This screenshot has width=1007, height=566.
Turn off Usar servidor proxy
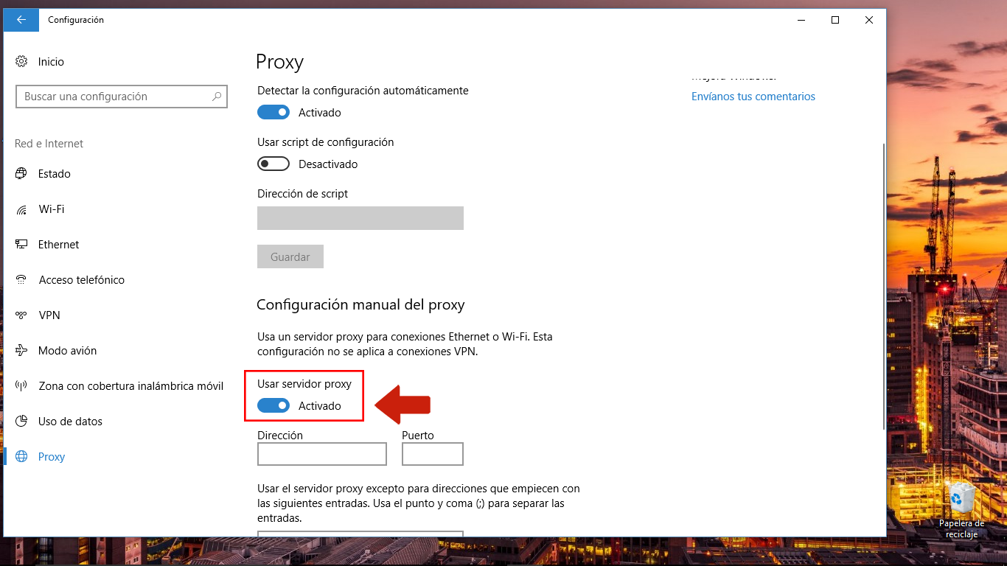click(x=273, y=405)
